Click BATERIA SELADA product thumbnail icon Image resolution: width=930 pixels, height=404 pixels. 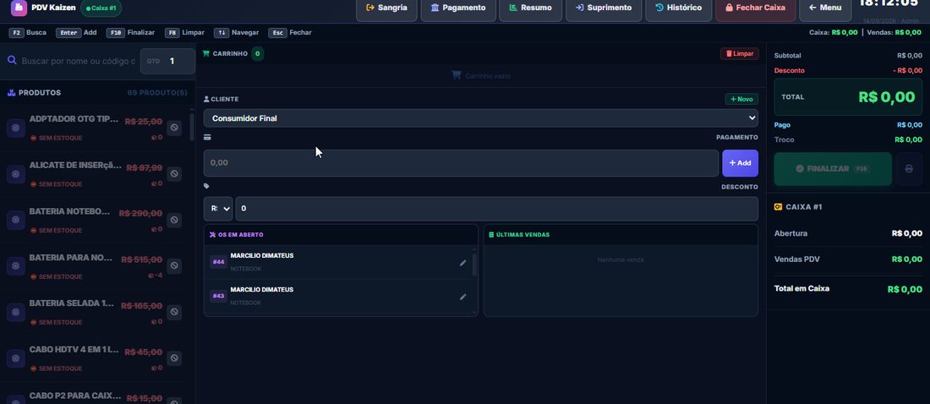(15, 313)
